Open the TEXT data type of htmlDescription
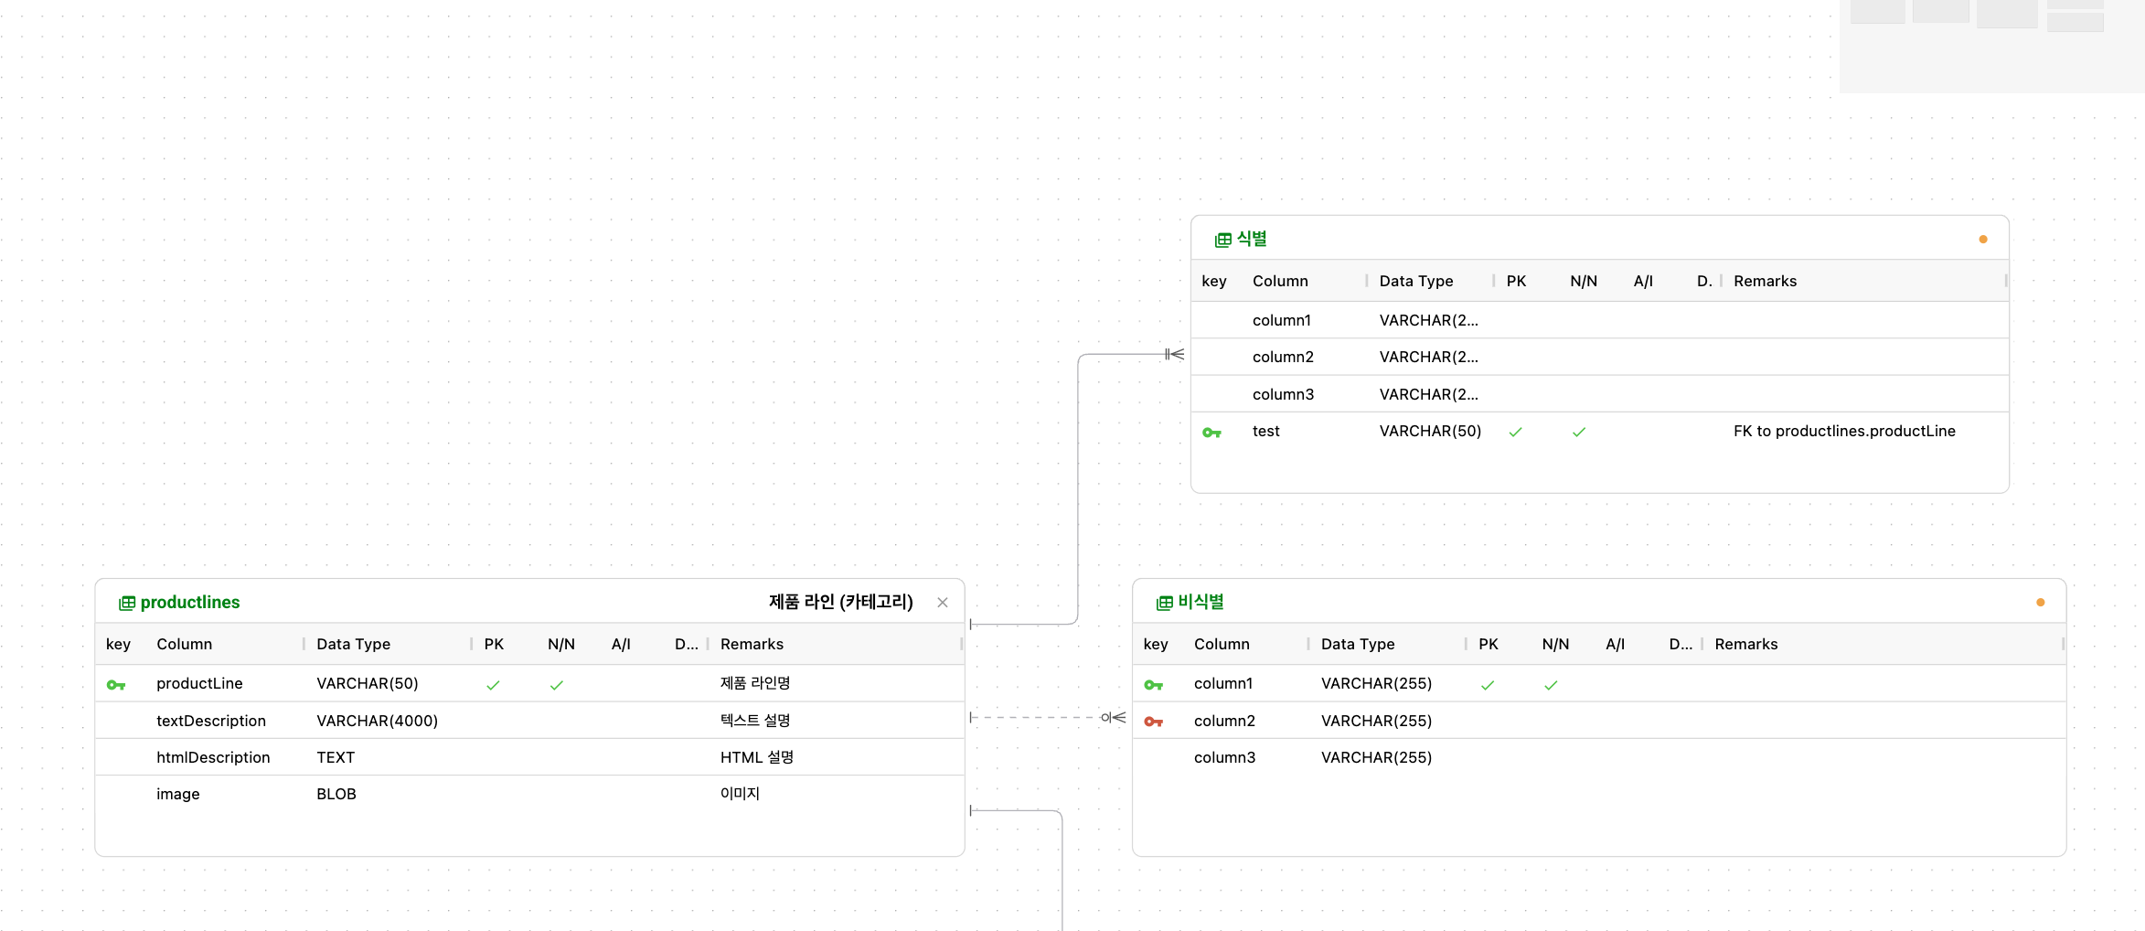Image resolution: width=2145 pixels, height=931 pixels. (335, 757)
